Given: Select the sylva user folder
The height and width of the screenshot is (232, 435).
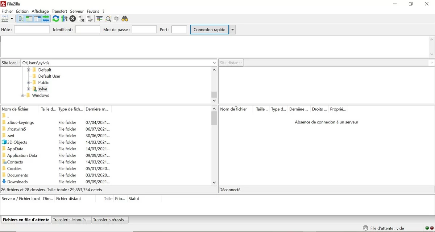Looking at the screenshot, I should point(42,89).
